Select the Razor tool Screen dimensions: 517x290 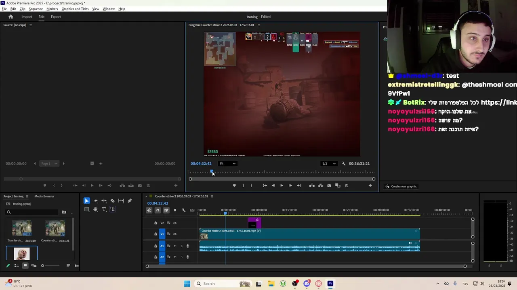click(112, 201)
